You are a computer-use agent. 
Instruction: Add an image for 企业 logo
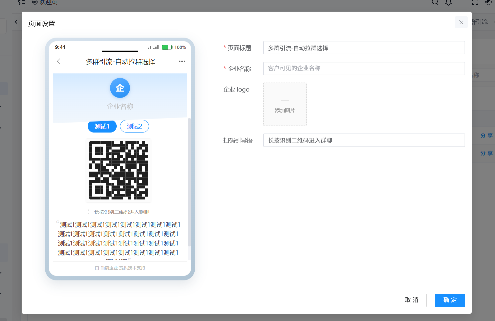(285, 104)
